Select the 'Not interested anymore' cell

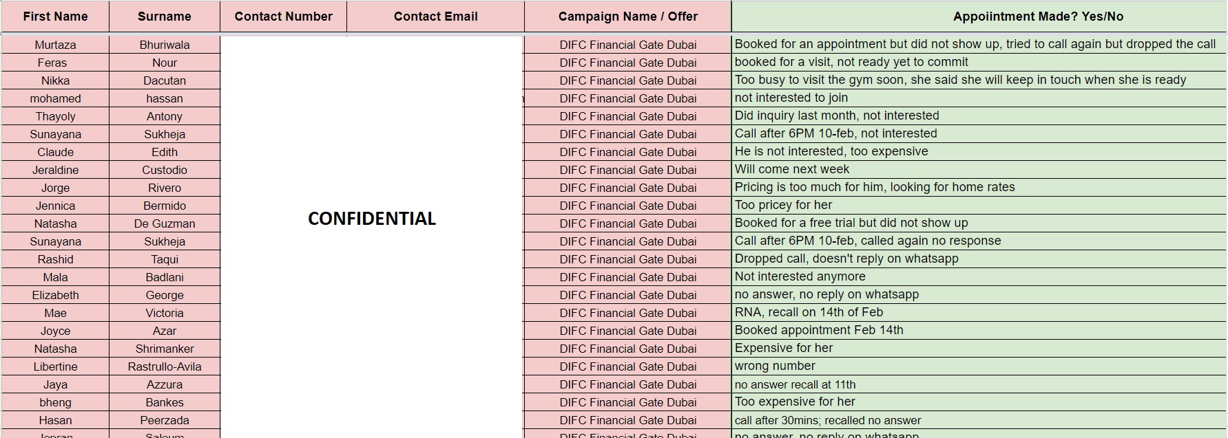click(800, 277)
